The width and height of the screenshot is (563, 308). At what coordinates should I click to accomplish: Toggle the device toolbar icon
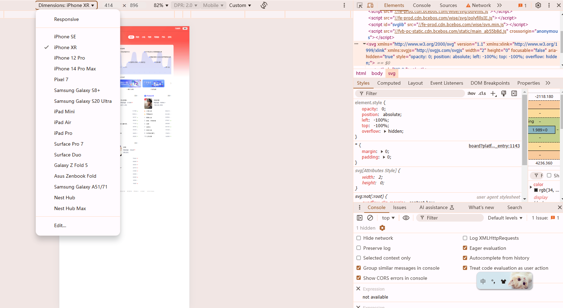click(x=370, y=5)
